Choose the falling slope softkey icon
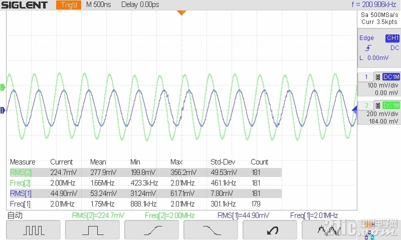Screen dimensions: 401x240 [211, 230]
